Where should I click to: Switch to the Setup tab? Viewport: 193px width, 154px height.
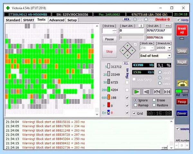(72, 20)
